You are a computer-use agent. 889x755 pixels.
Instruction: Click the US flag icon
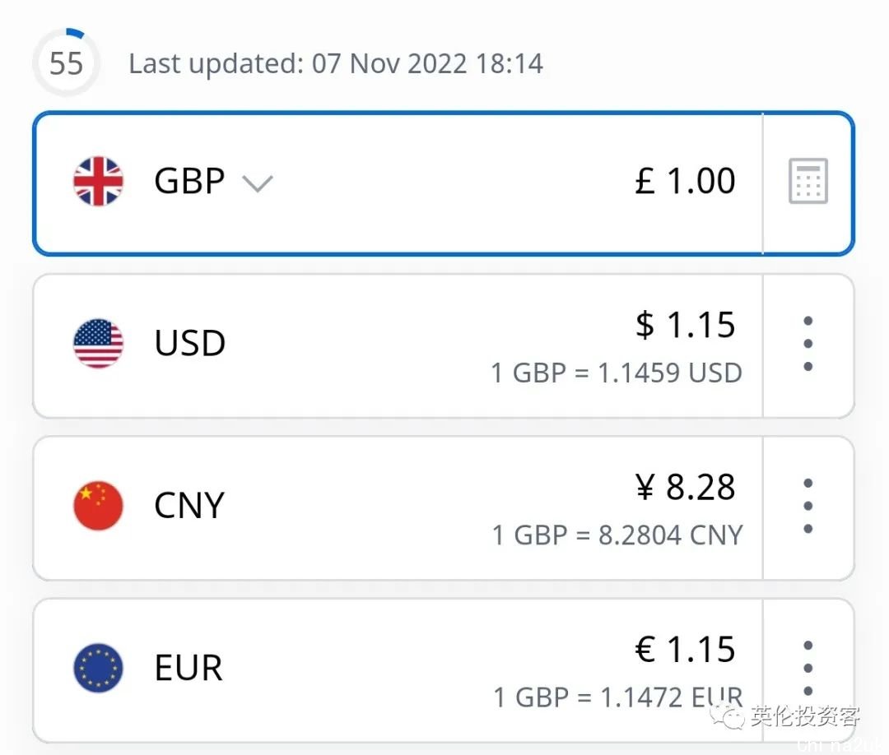(x=99, y=343)
